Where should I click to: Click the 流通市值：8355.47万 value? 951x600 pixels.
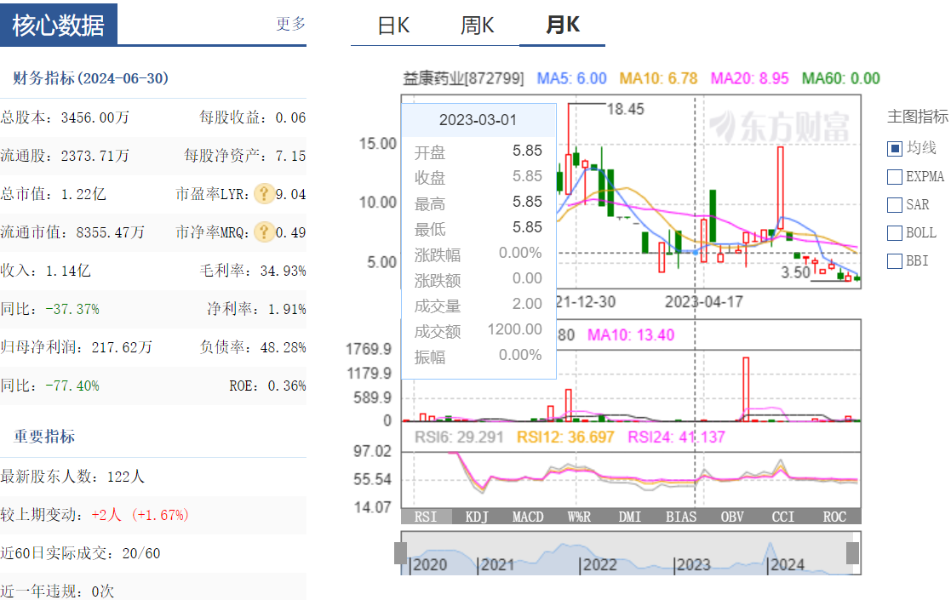coord(72,232)
